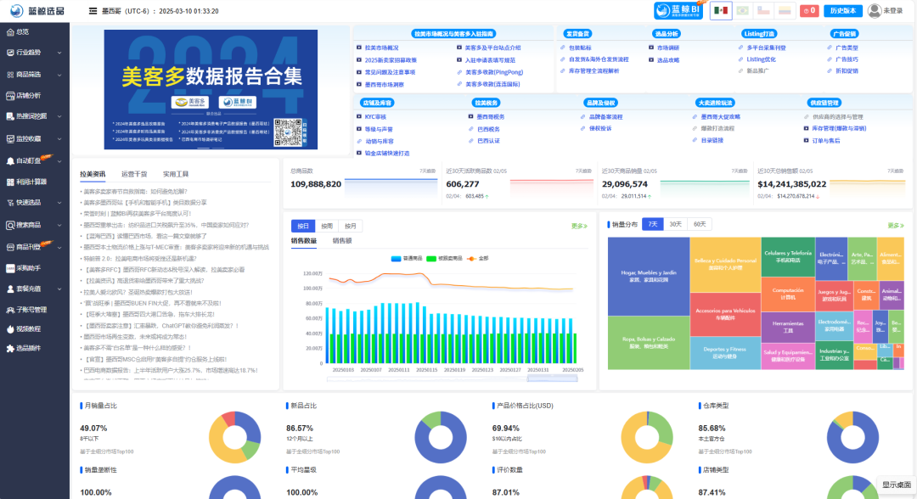Click the 美客多数据报告合集 banner image
Image resolution: width=917 pixels, height=499 pixels.
pos(211,89)
